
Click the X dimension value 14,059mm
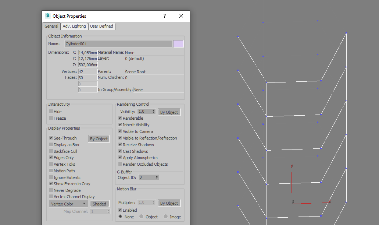(x=88, y=53)
